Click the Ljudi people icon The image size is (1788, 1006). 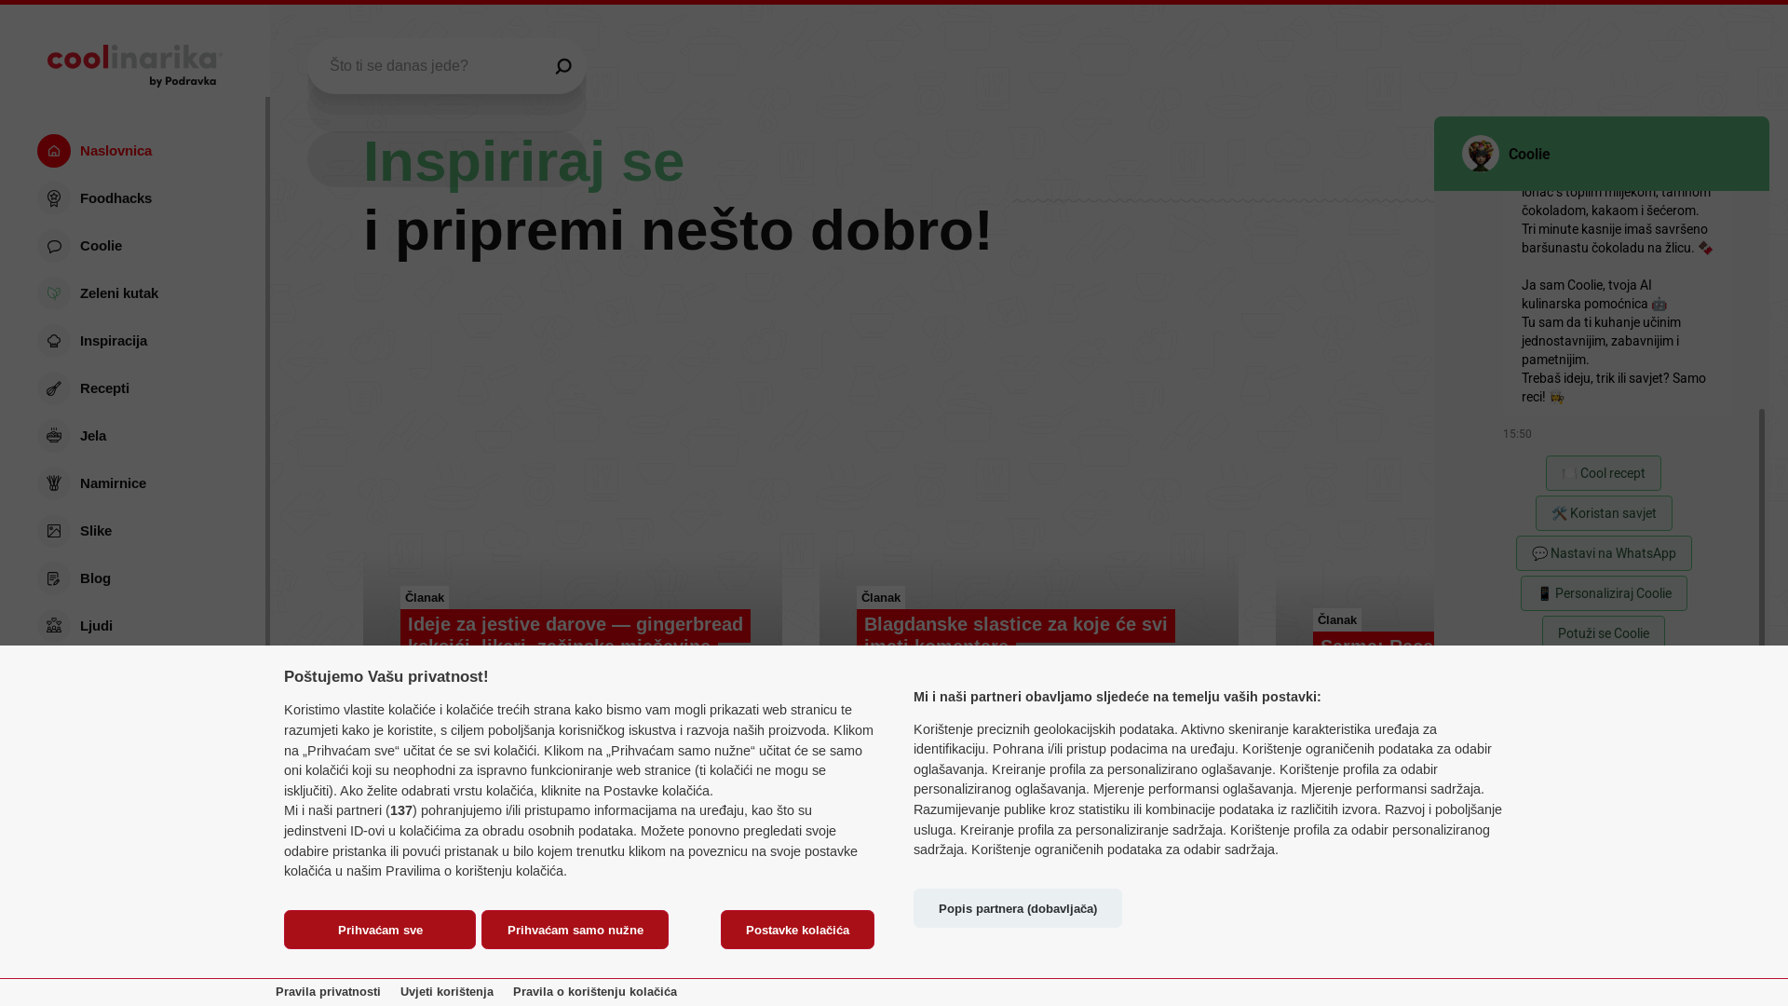click(54, 626)
